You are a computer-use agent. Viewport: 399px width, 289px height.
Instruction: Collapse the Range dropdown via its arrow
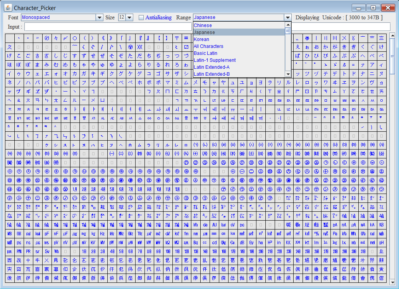tap(287, 17)
